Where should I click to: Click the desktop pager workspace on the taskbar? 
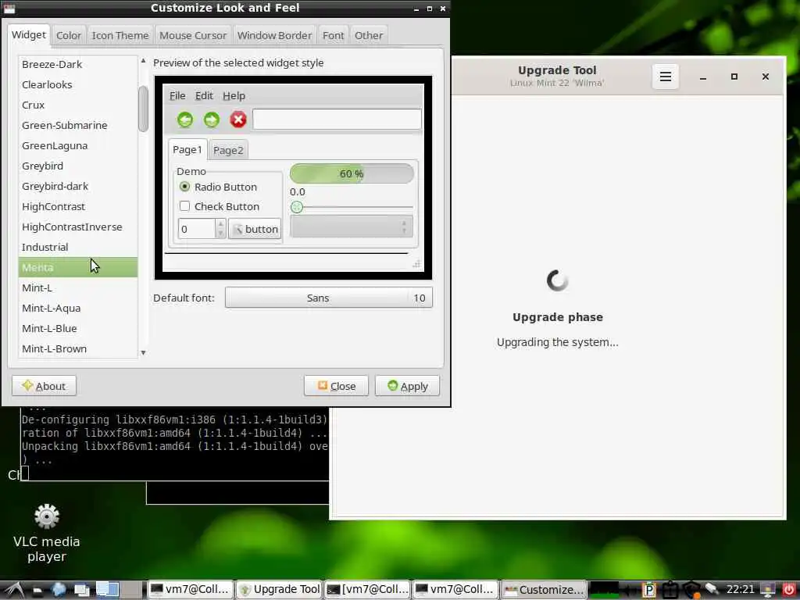(108, 590)
